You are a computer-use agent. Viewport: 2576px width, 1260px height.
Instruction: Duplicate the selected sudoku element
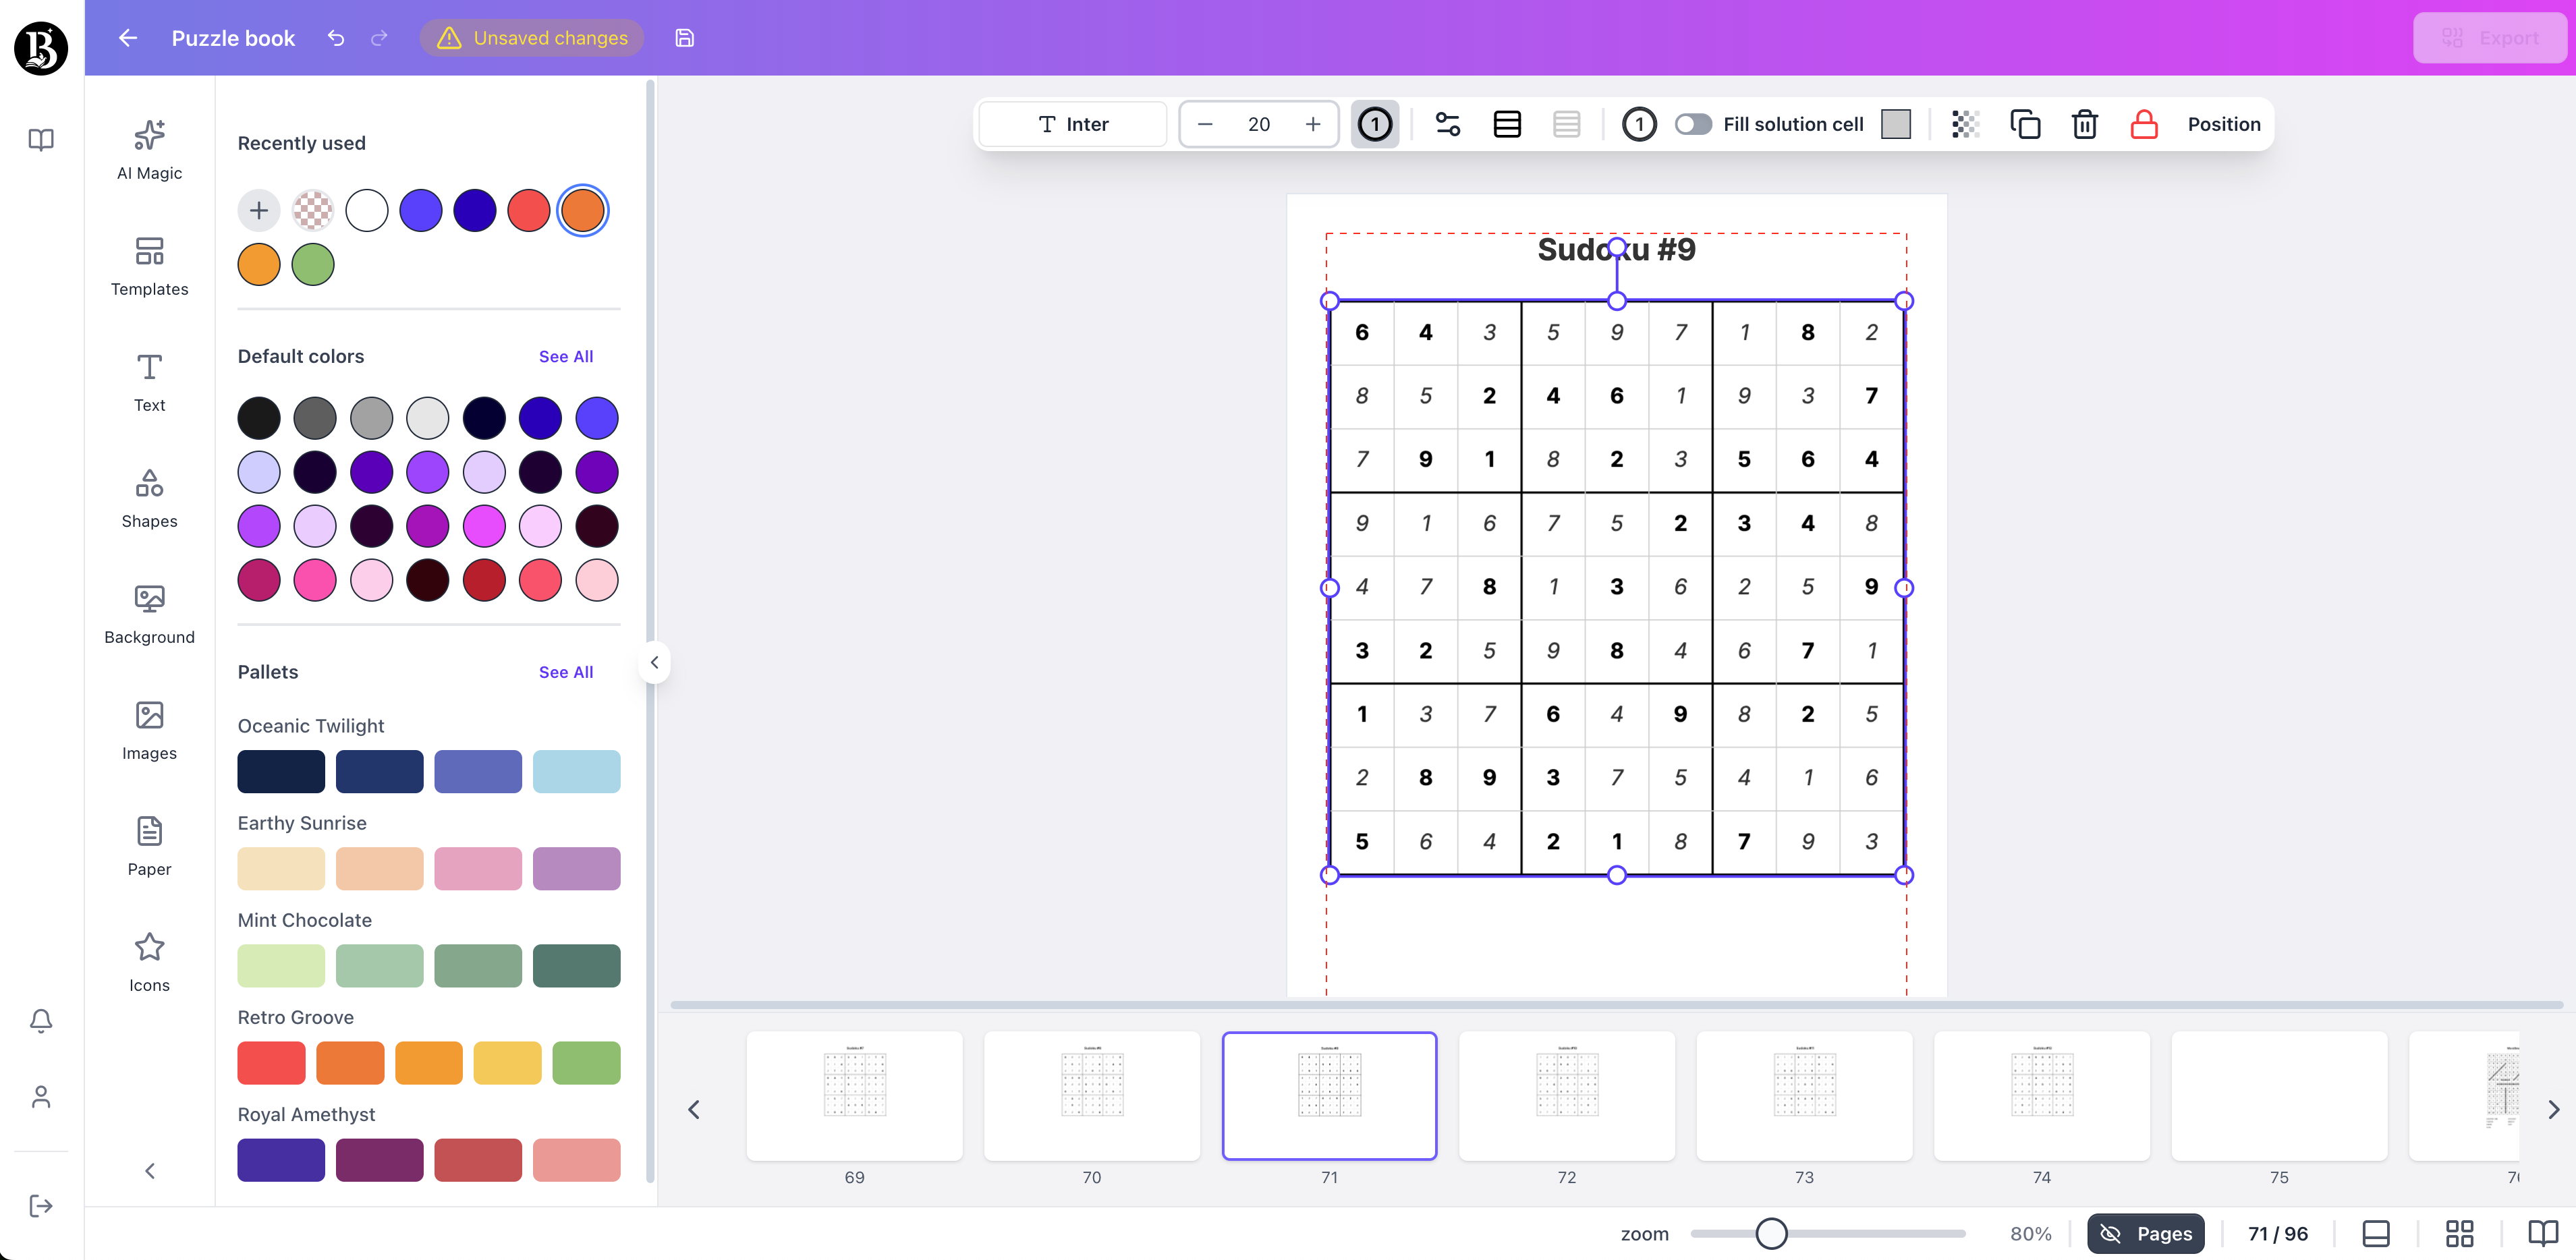[2026, 124]
